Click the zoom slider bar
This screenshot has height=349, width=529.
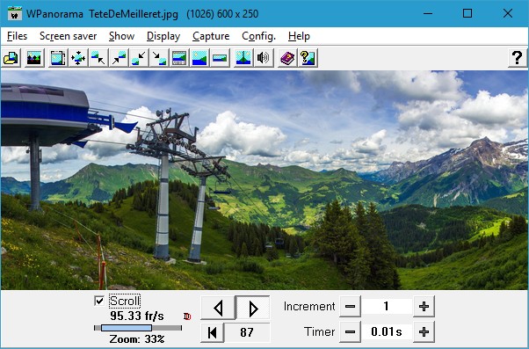[x=138, y=328]
